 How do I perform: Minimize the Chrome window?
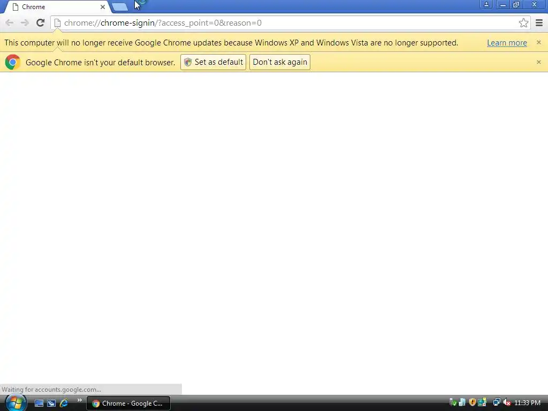point(503,4)
